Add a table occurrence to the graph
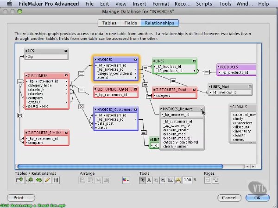The width and height of the screenshot is (278, 208). [x=19, y=180]
